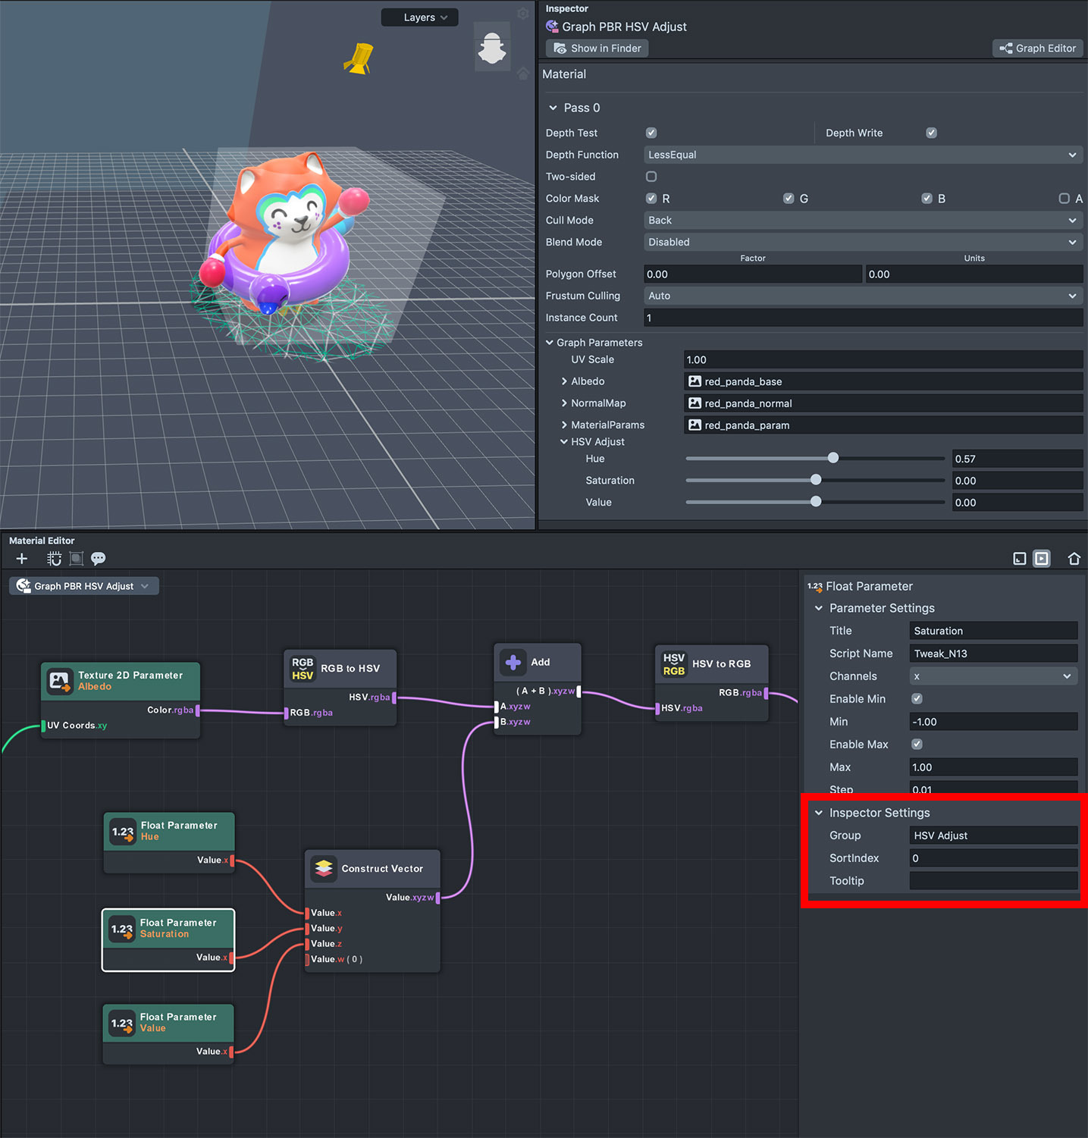The width and height of the screenshot is (1088, 1138).
Task: Disable the Depth Write checkbox
Action: pos(931,133)
